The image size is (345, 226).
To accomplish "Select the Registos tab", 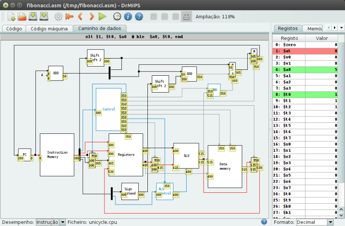I will (288, 29).
